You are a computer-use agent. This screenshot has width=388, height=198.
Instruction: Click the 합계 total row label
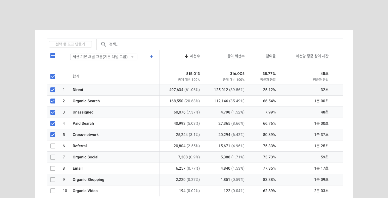point(76,76)
